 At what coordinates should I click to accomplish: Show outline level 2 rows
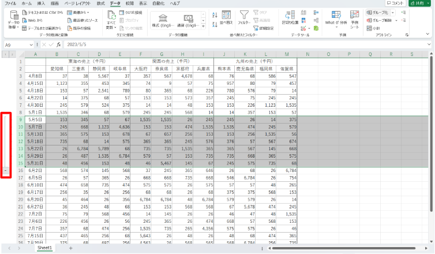click(x=12, y=54)
